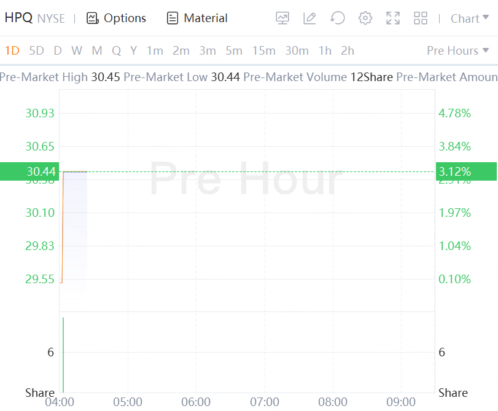
Task: Select the 1D timeframe tab
Action: tap(12, 50)
